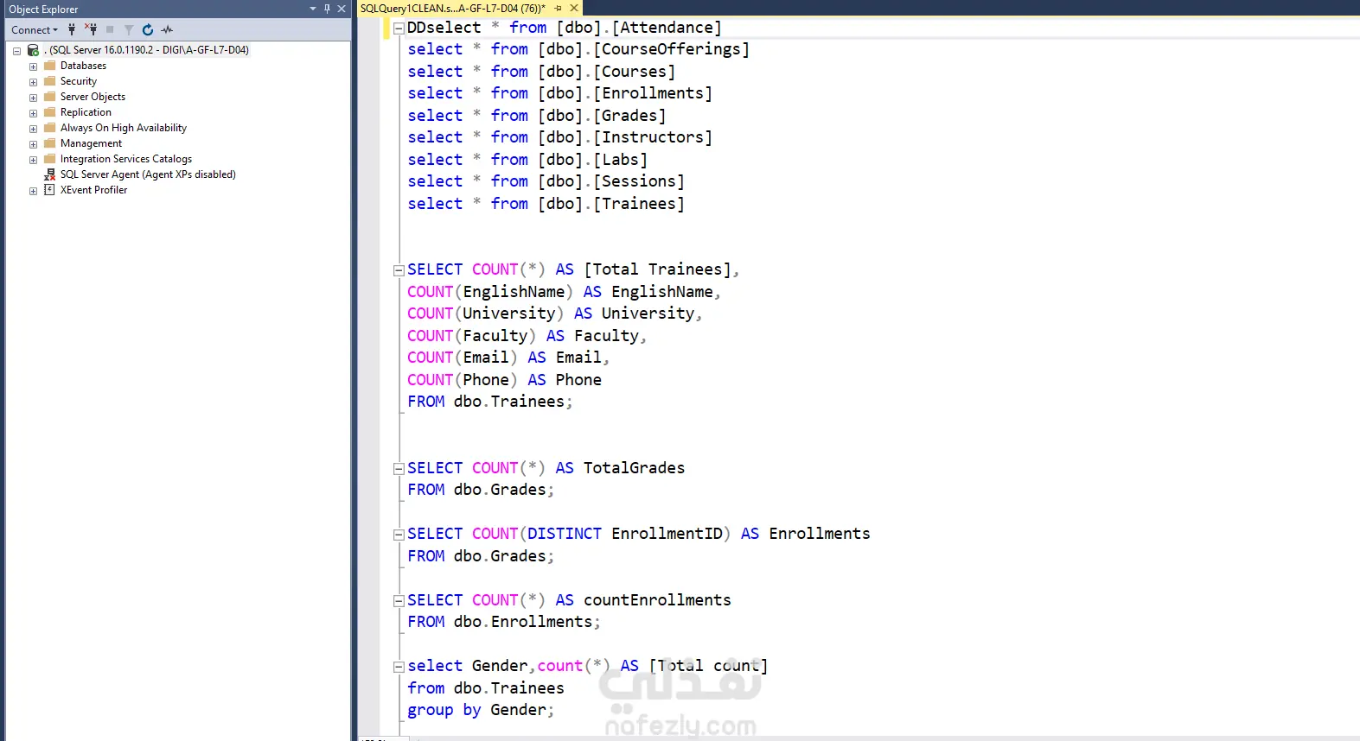Expand the Server Objects node
This screenshot has width=1360, height=741.
[x=33, y=98]
